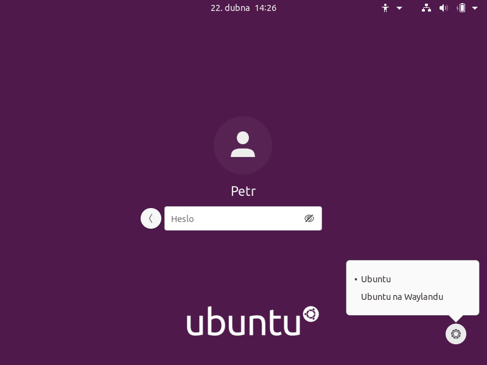The height and width of the screenshot is (365, 487).
Task: Go back to the user list
Action: 151,218
